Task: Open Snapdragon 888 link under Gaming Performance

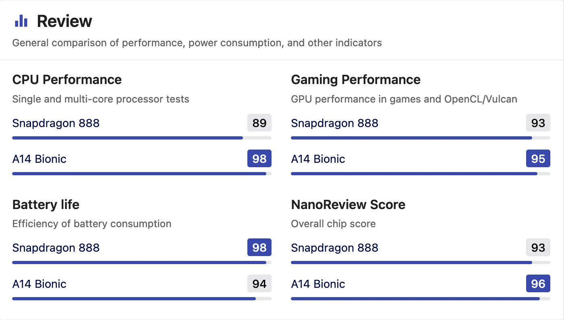Action: (335, 123)
